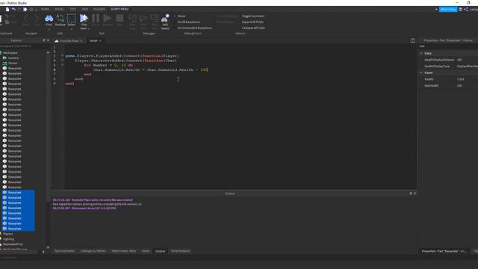Click the What's New button
The width and height of the screenshot is (478, 269).
pyautogui.click(x=448, y=10)
